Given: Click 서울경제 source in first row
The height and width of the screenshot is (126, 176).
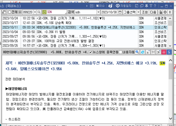Looking at the screenshot, I should [160, 18].
